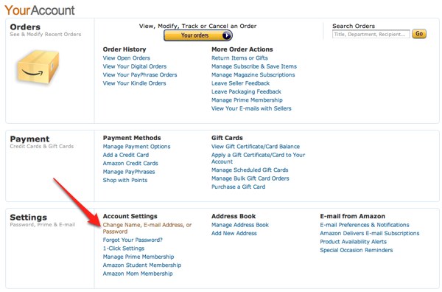Viewport: 442px width, 292px height.
Task: Focus the Search Orders text field
Action: point(371,34)
